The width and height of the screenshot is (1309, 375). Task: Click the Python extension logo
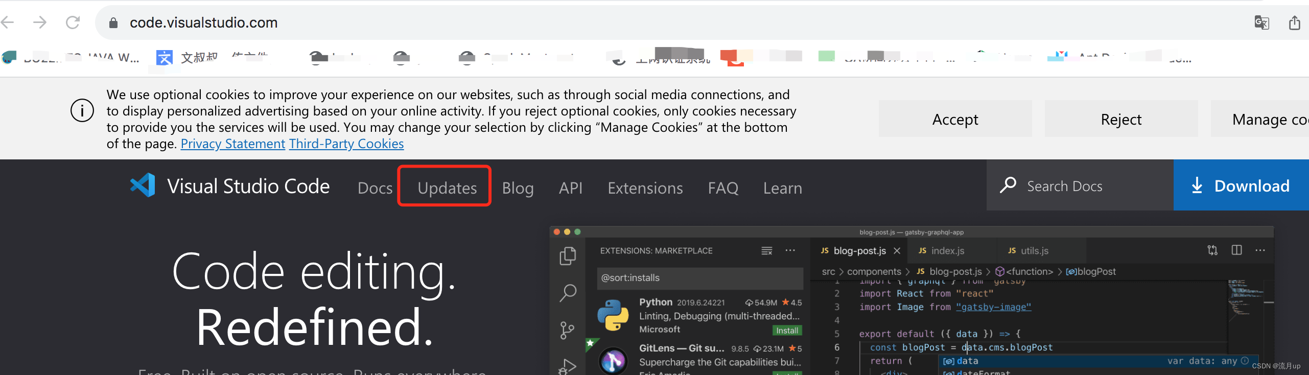click(613, 315)
